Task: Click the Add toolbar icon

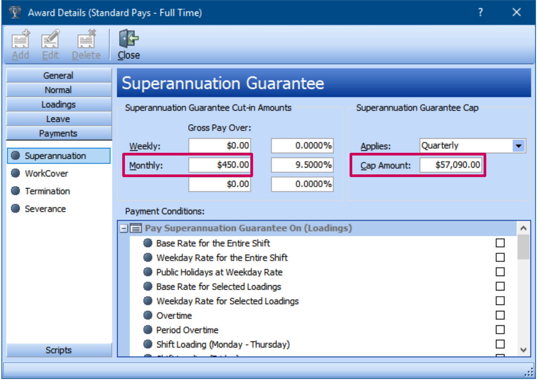Action: pos(20,39)
